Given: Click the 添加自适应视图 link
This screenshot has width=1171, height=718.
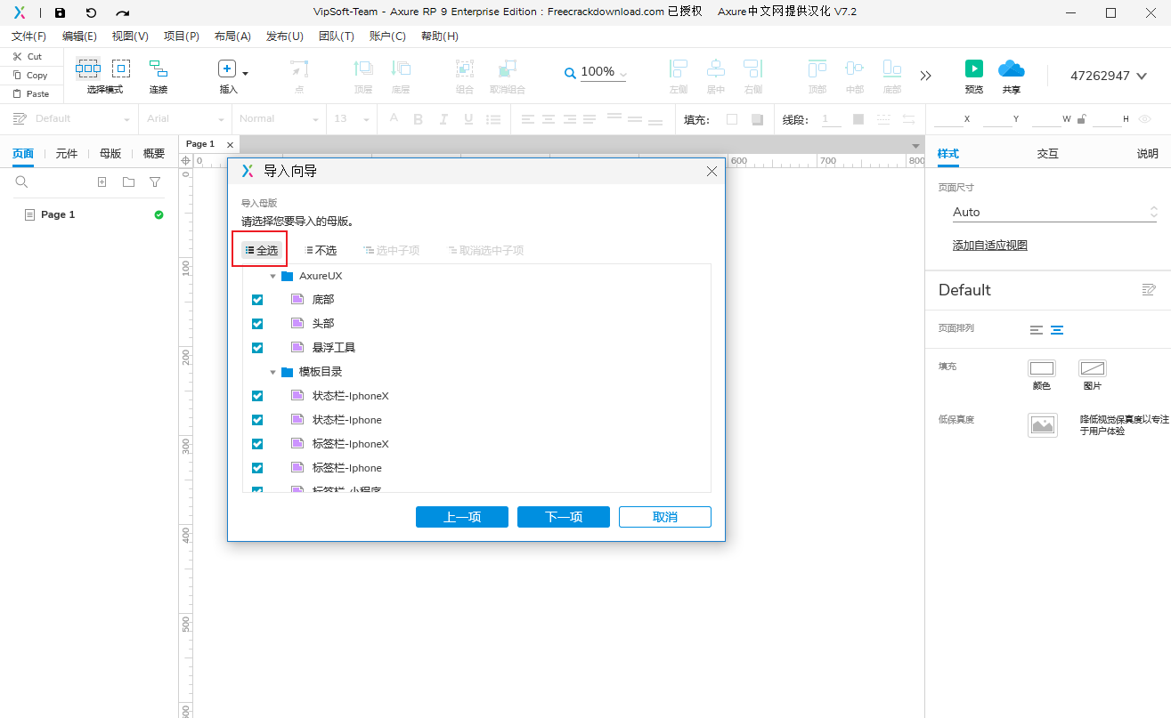Looking at the screenshot, I should point(990,245).
